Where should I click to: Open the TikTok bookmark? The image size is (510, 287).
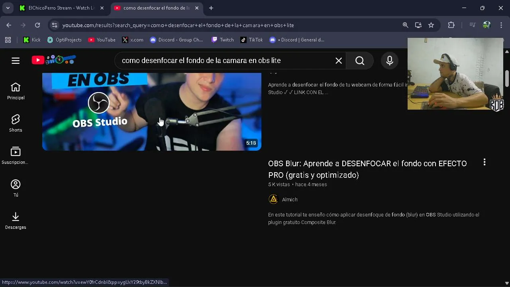(252, 40)
